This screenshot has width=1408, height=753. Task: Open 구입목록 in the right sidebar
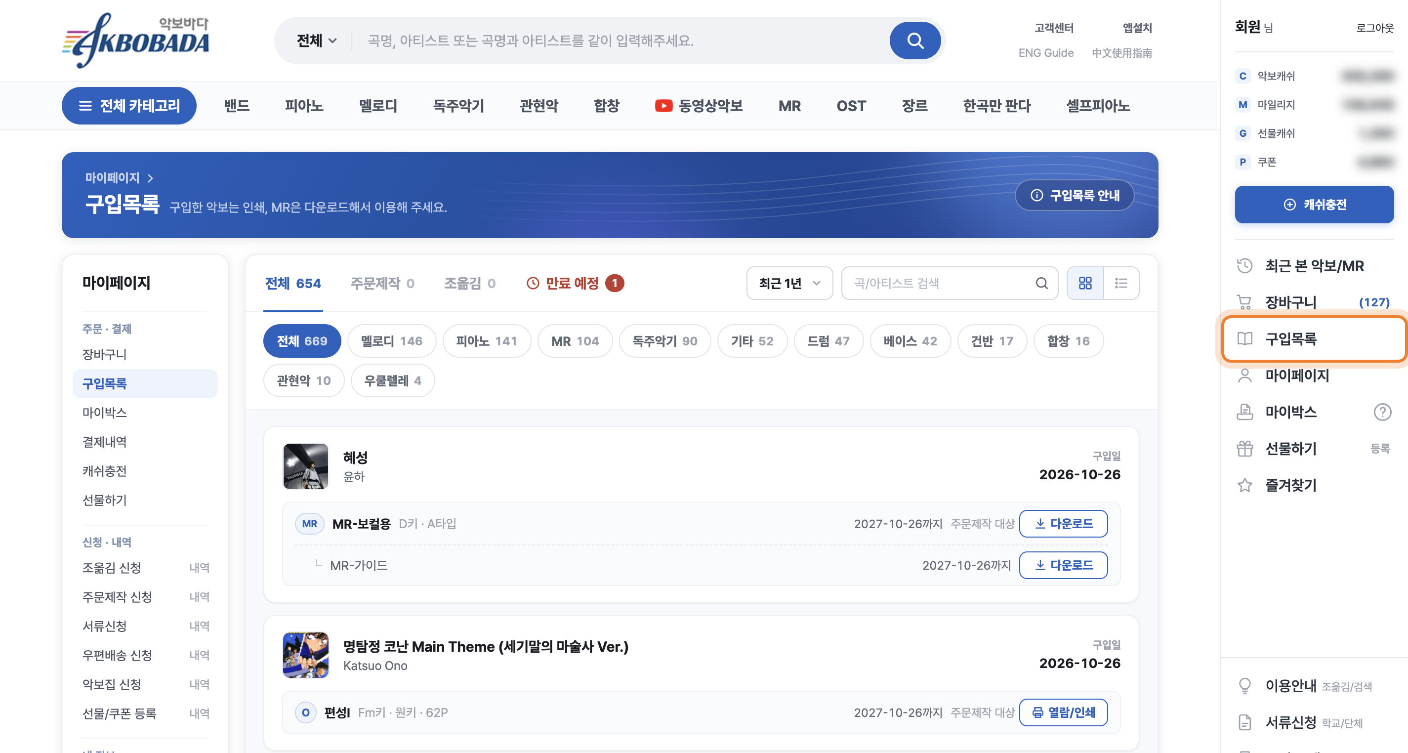(x=1314, y=339)
